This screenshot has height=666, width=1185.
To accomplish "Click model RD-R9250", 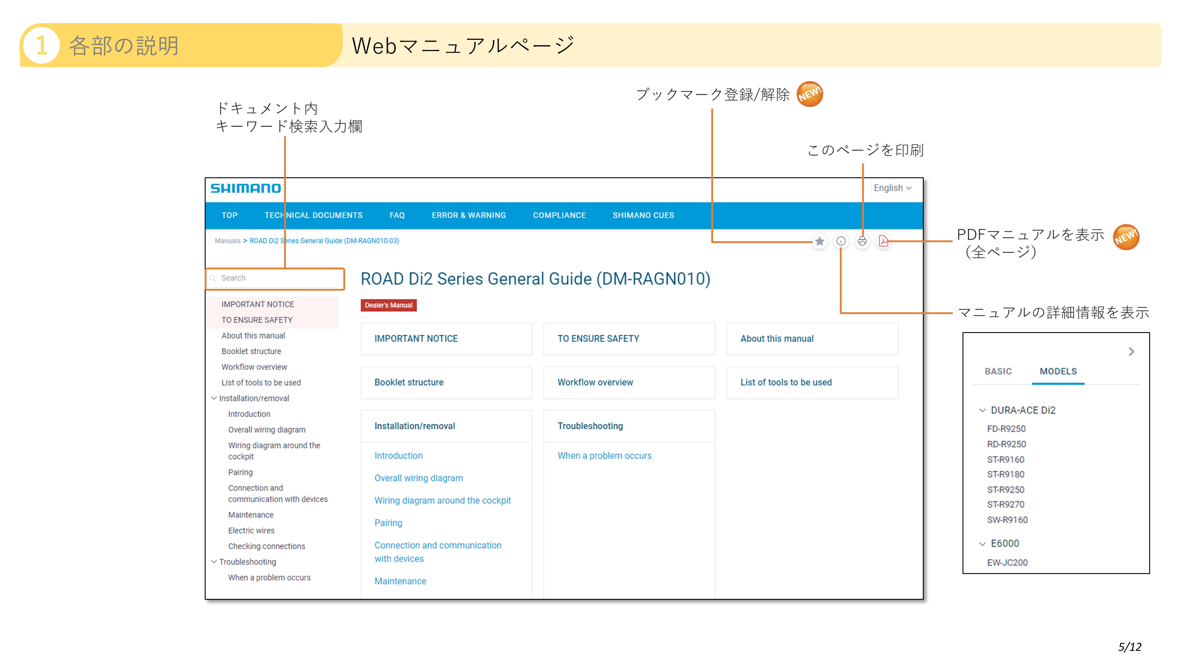I will pos(1007,445).
